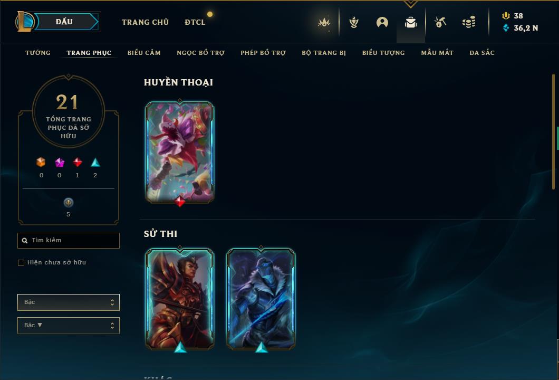Click the Blue Essence currency icon
Viewport: 559px width, 380px height.
pyautogui.click(x=506, y=28)
